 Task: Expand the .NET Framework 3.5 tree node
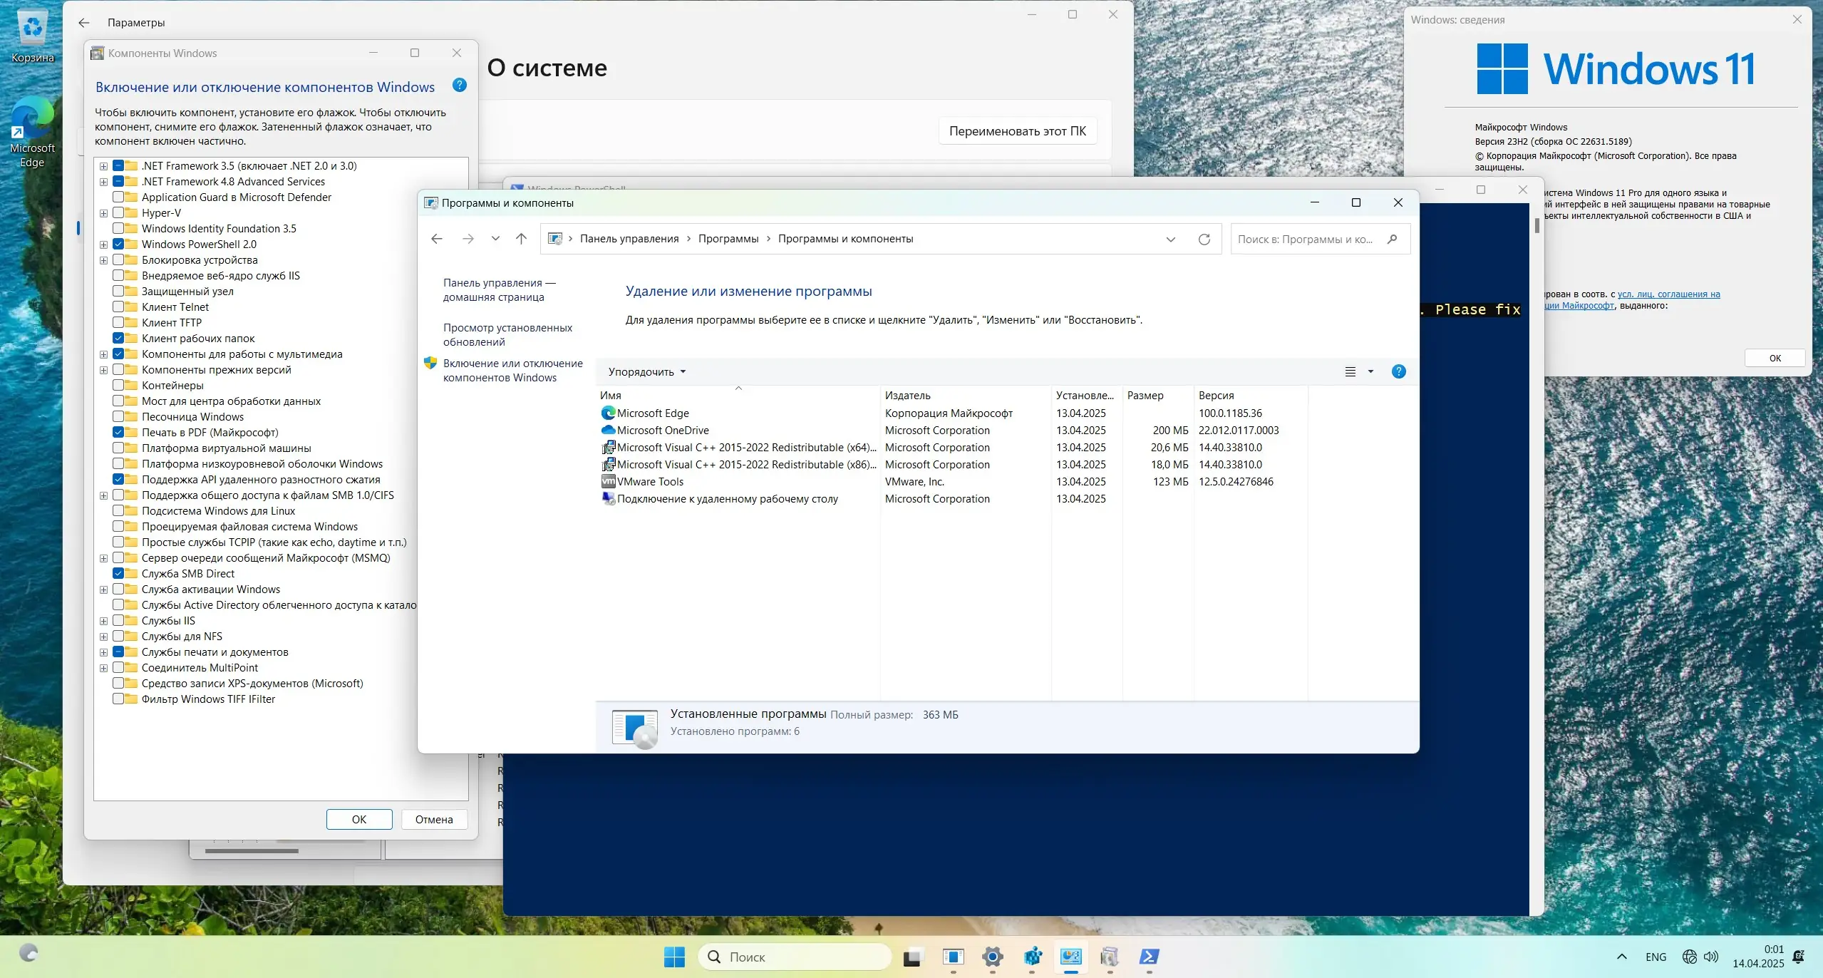point(103,166)
